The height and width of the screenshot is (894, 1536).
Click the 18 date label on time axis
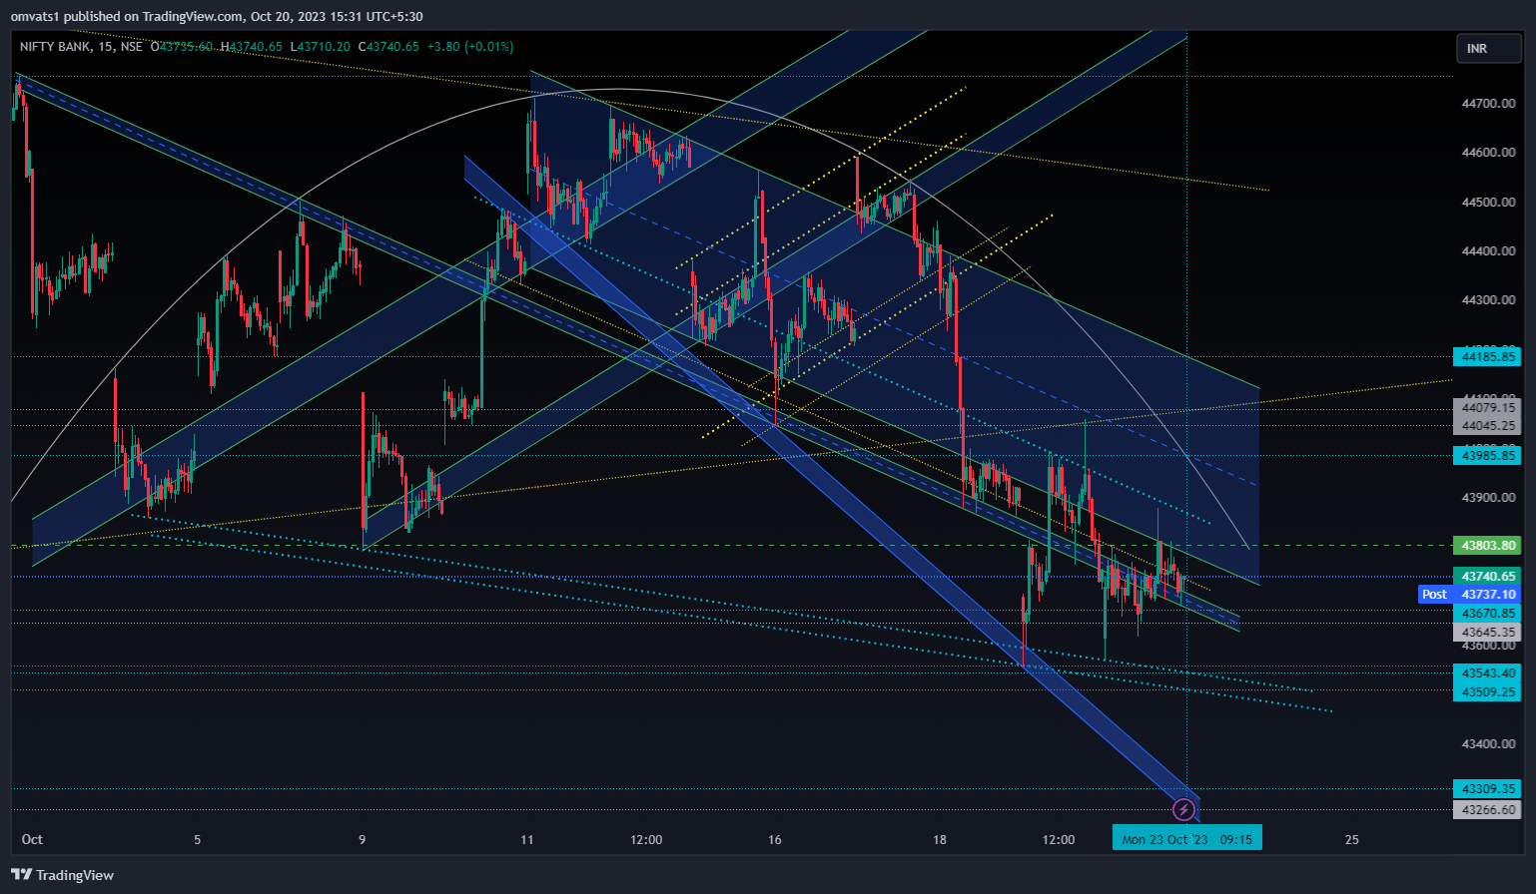939,839
